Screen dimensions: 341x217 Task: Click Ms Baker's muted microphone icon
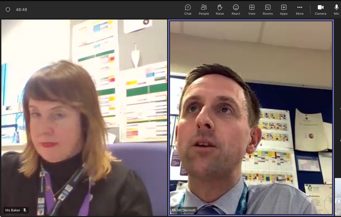click(25, 210)
